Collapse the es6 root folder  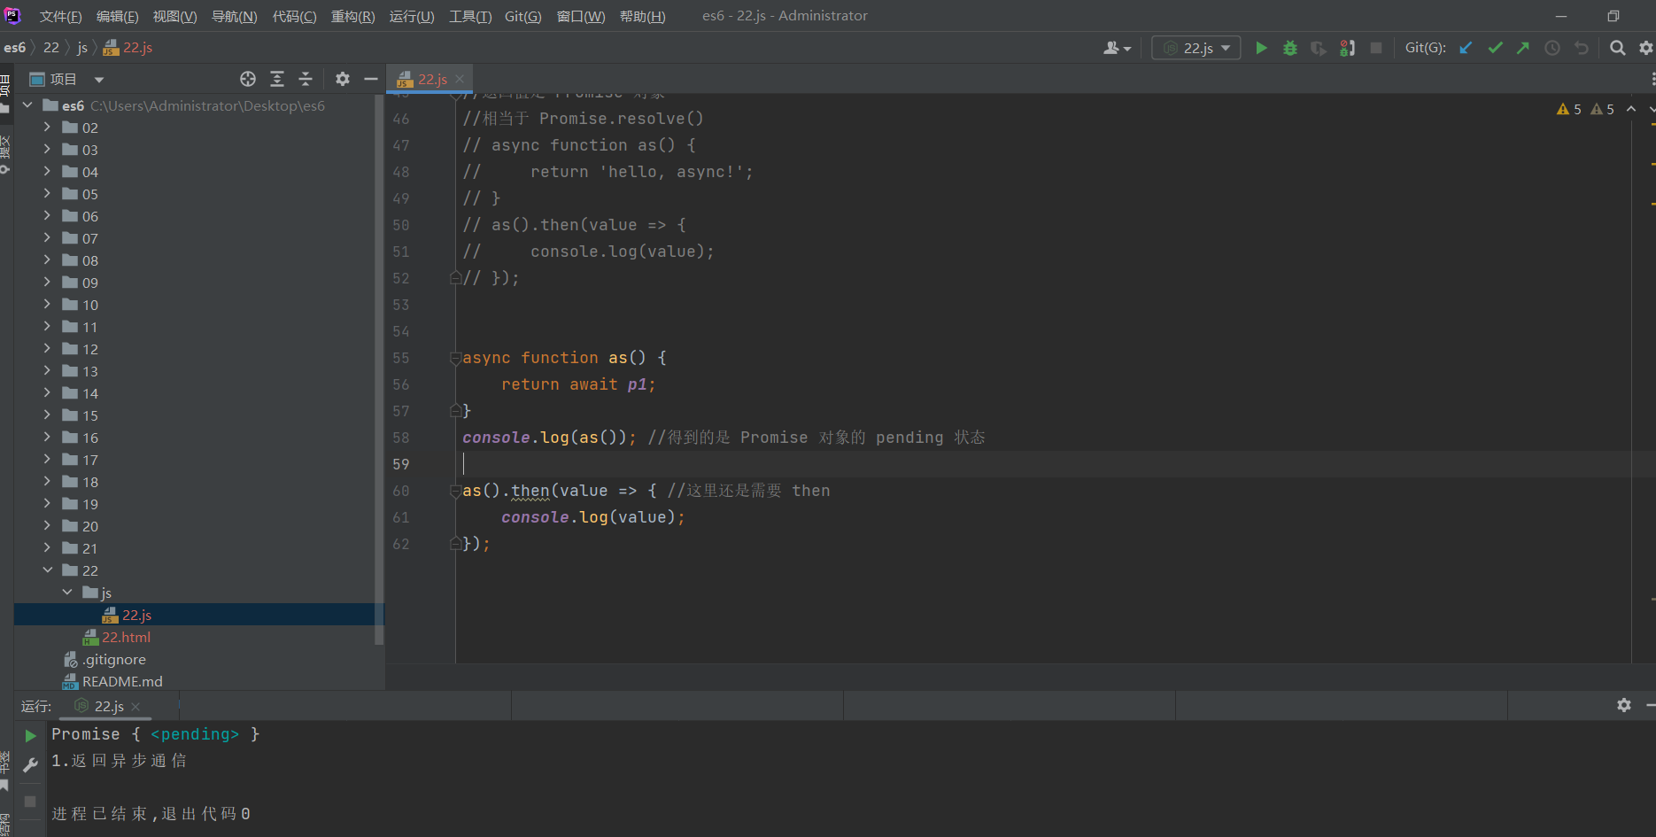click(27, 105)
